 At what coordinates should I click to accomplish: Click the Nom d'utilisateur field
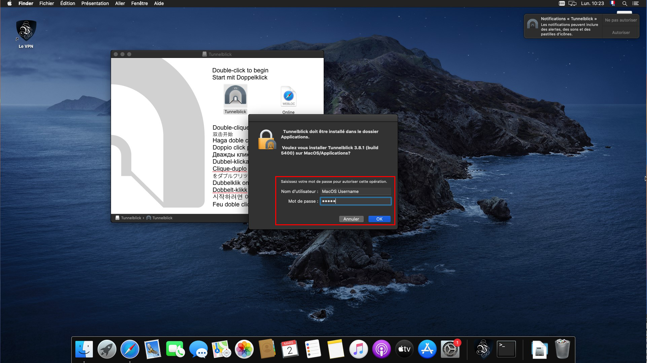pos(356,191)
